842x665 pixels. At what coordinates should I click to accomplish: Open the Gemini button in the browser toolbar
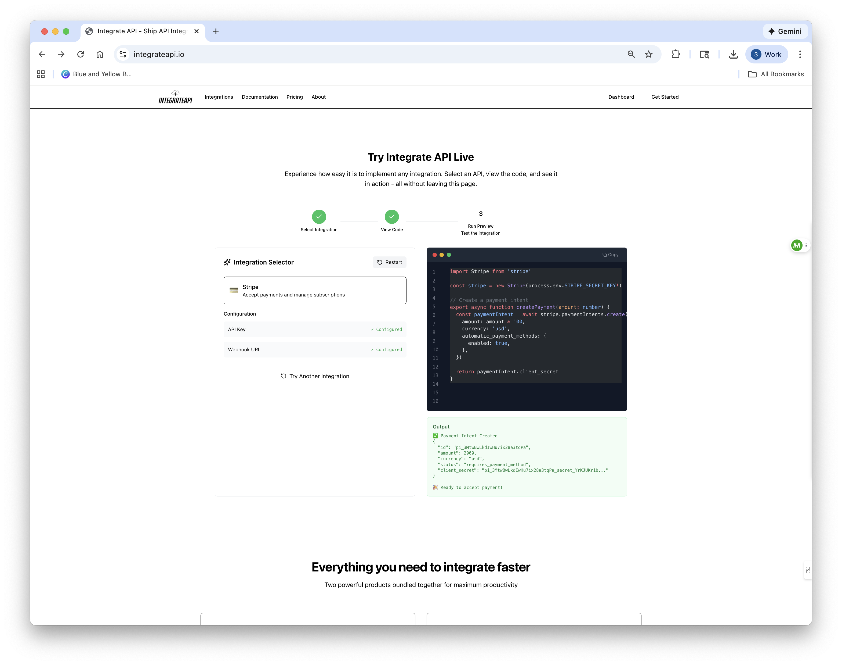(785, 31)
